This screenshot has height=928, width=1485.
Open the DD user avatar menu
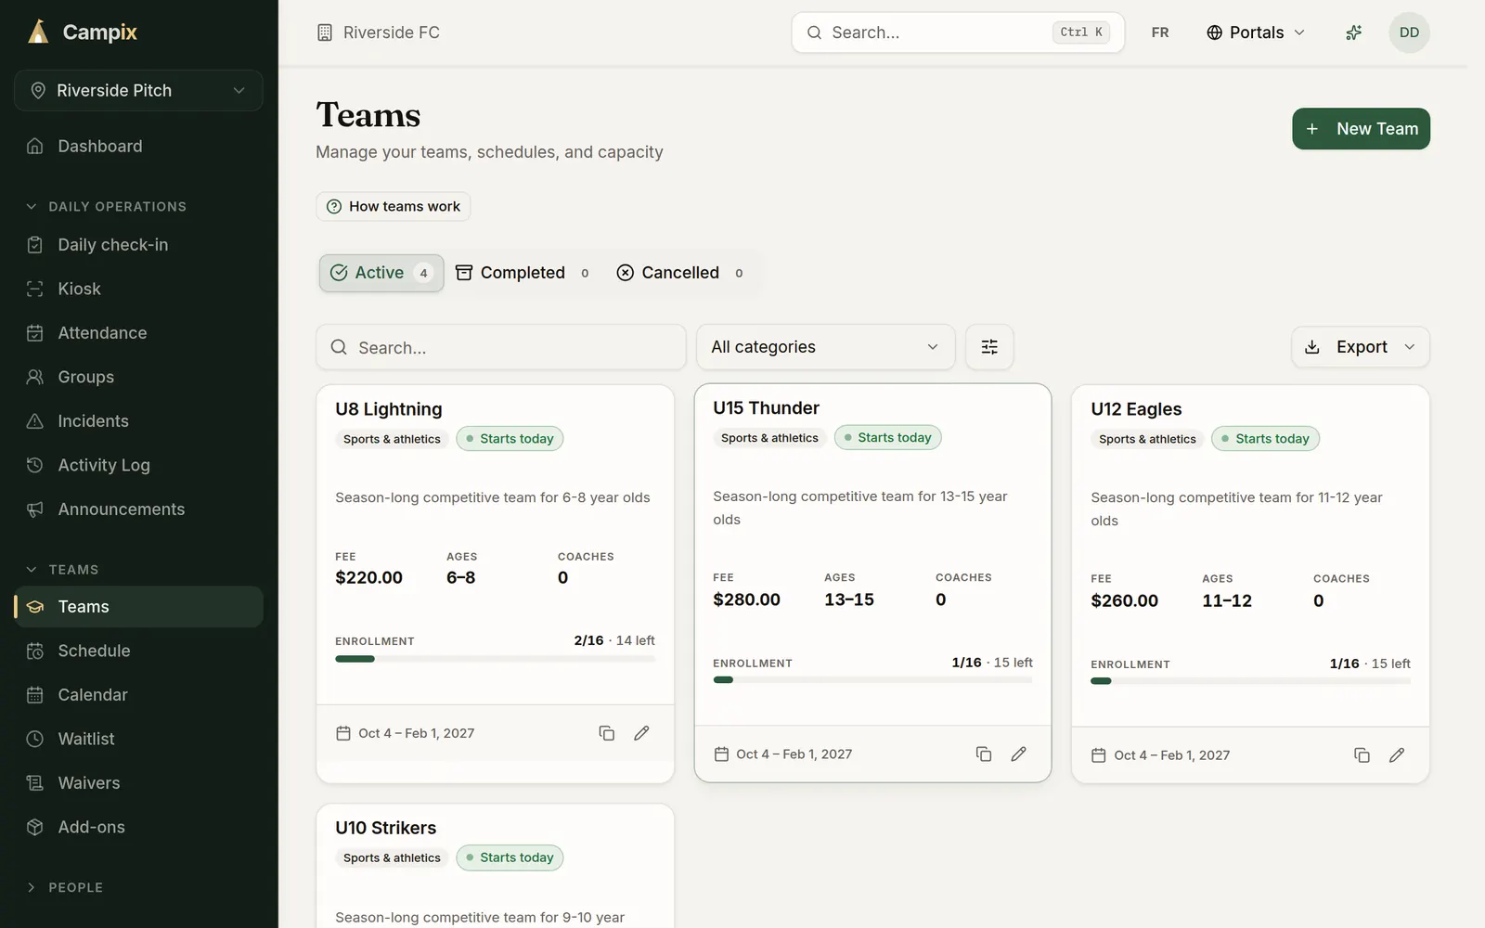tap(1409, 32)
